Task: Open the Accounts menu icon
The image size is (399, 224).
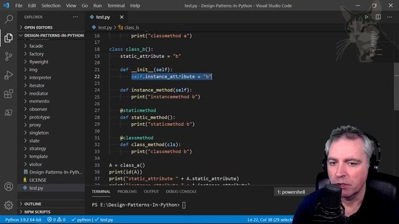Action: tap(9, 187)
